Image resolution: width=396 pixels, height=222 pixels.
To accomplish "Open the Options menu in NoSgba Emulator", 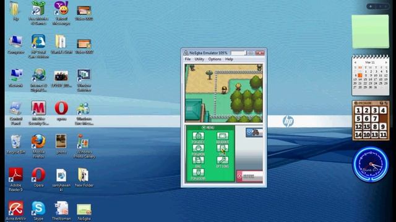I will [215, 59].
